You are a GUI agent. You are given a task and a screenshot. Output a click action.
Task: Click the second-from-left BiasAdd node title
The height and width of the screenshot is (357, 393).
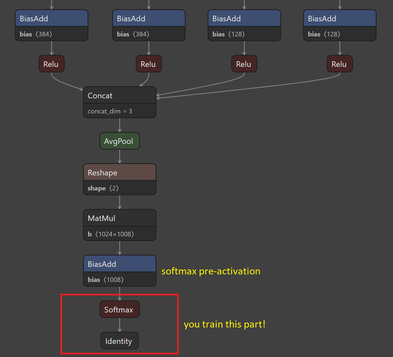click(148, 18)
